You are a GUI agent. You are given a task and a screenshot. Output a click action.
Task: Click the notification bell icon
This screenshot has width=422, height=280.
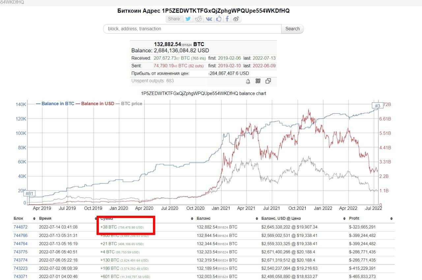point(248,81)
